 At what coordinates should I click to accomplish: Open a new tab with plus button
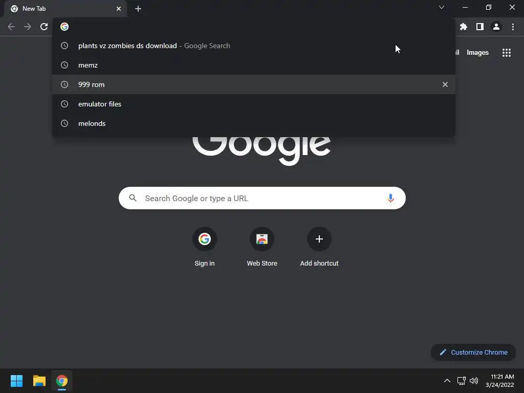[138, 9]
